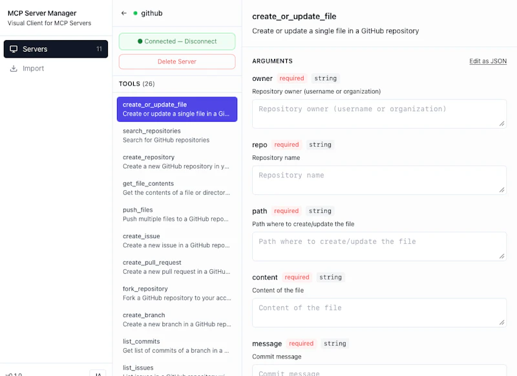Click the message required badge
517x376 pixels.
coord(301,344)
